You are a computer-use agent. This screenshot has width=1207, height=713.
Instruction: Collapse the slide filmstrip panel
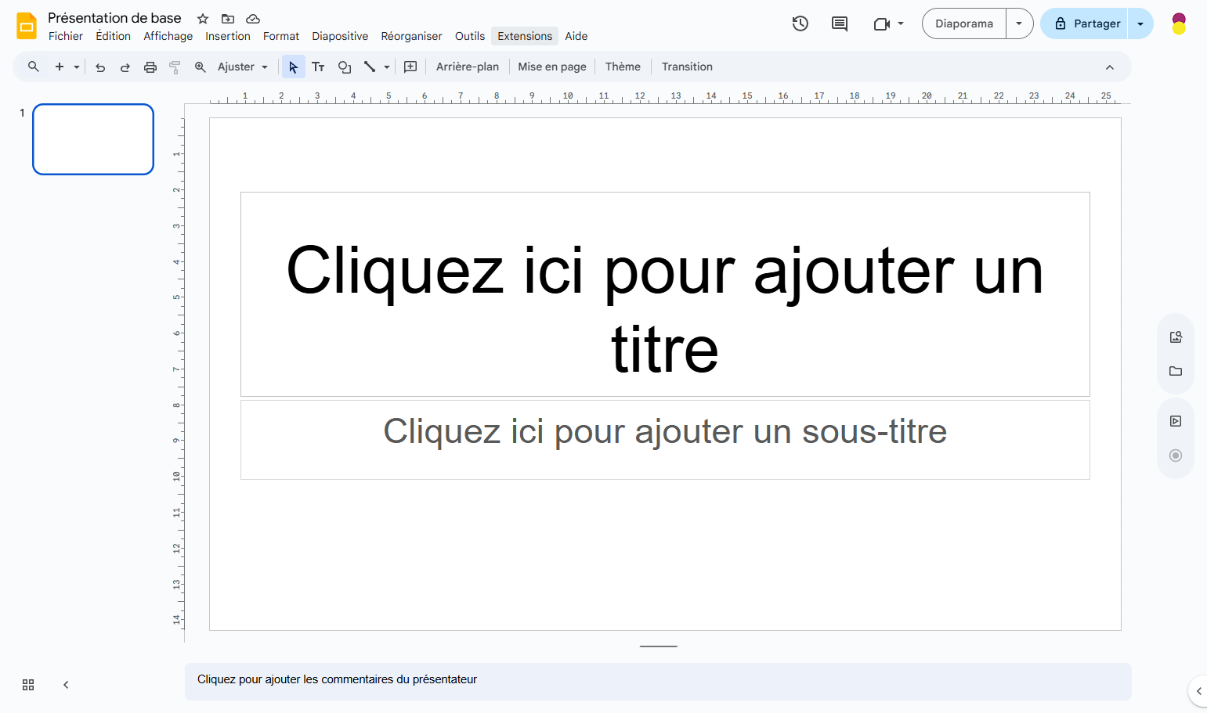[66, 685]
